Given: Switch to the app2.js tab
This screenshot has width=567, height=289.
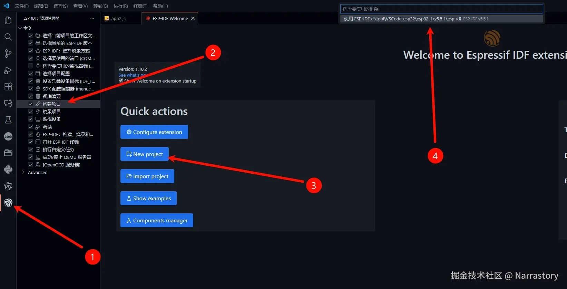Looking at the screenshot, I should tap(118, 19).
